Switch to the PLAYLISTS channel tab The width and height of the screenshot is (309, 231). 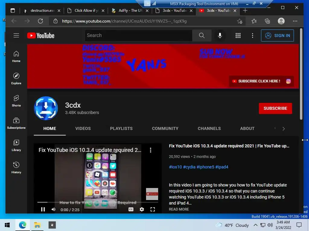[121, 128]
